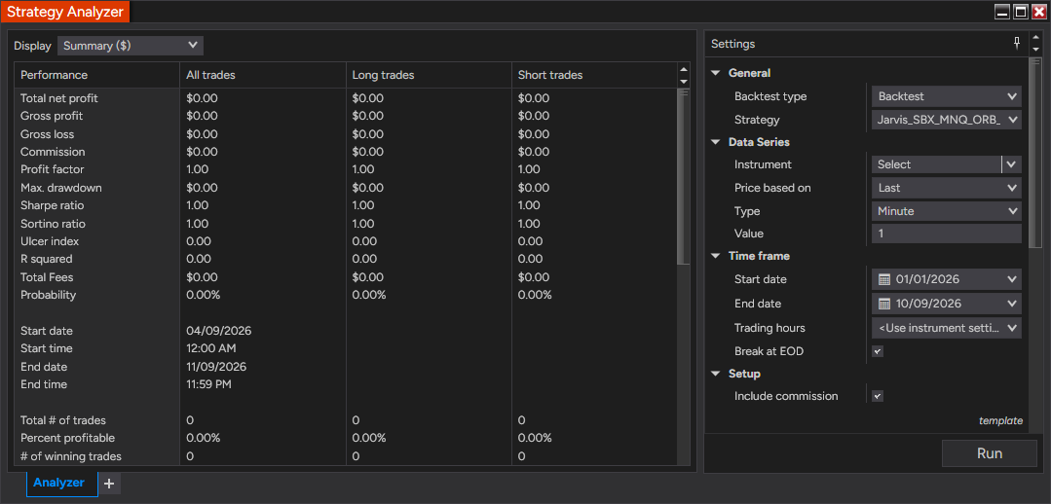Click the Value input field

947,234
